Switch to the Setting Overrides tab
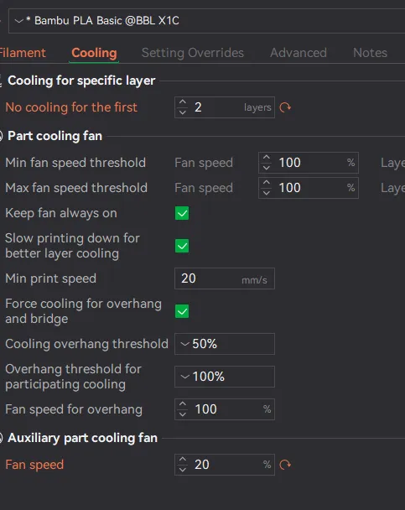The image size is (405, 510). (x=192, y=53)
